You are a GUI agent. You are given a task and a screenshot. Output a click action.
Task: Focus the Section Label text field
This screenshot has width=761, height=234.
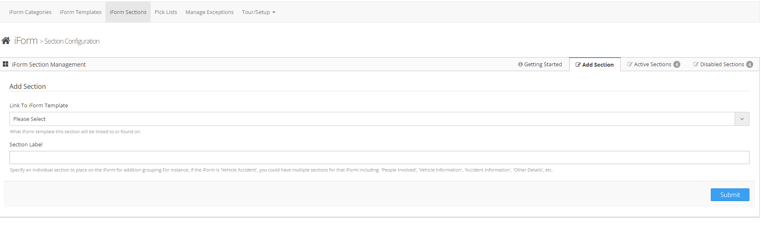point(379,158)
